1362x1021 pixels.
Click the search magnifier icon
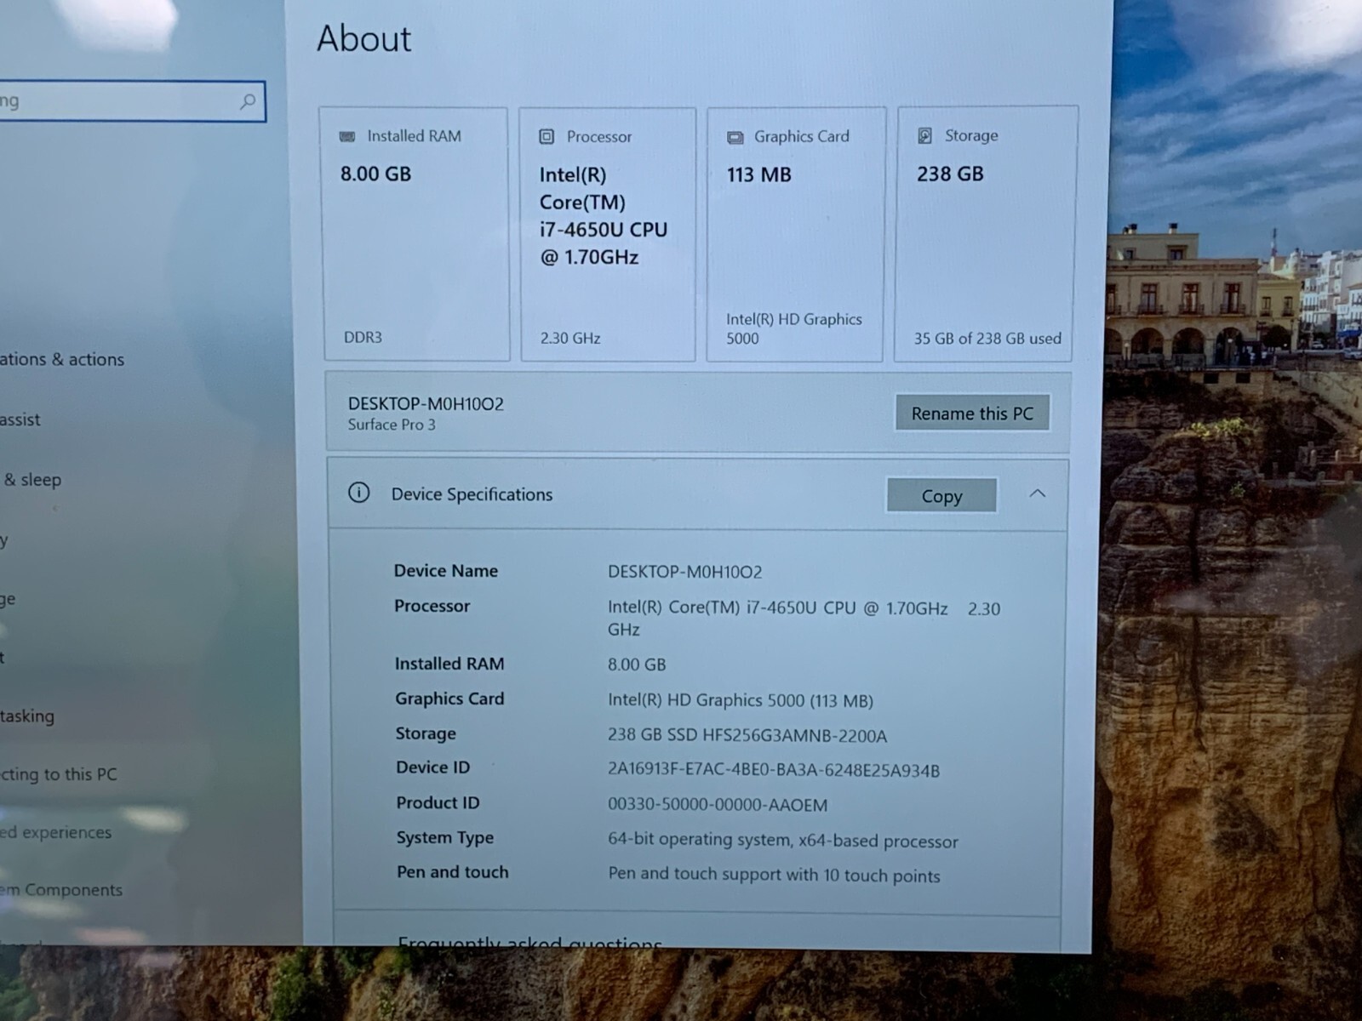tap(248, 101)
